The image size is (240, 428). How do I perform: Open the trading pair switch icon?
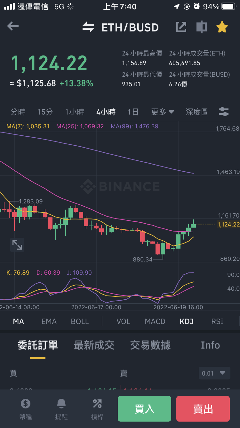pyautogui.click(x=88, y=27)
